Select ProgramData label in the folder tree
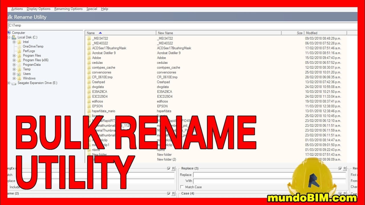Screen dimensions: 365x205 32,65
